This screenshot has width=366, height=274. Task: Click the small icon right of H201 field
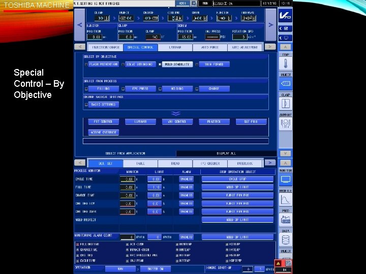point(194,4)
